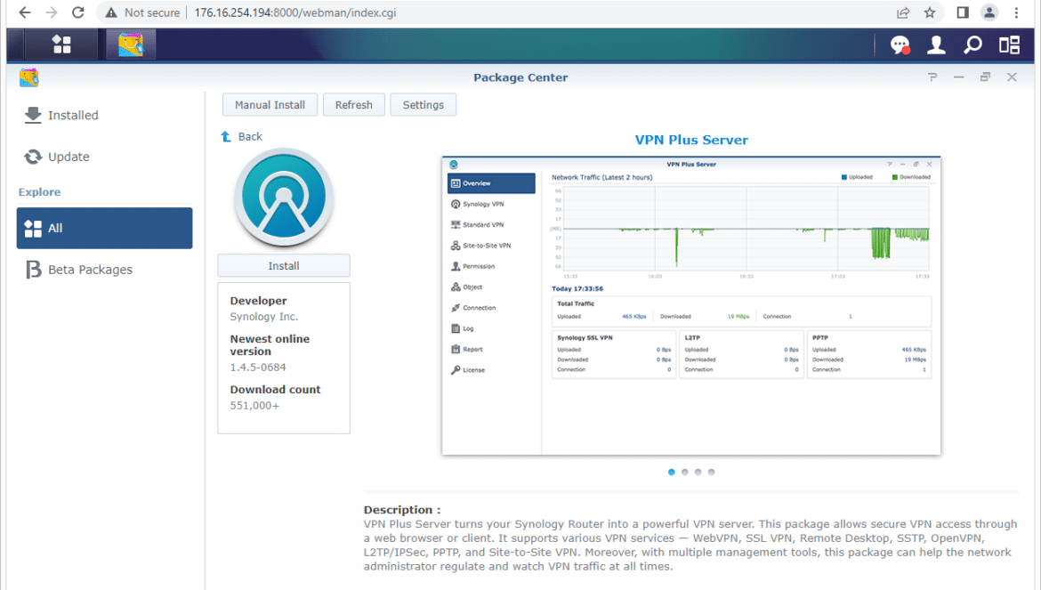Click the Not secure warning icon
The height and width of the screenshot is (590, 1041).
[x=111, y=12]
